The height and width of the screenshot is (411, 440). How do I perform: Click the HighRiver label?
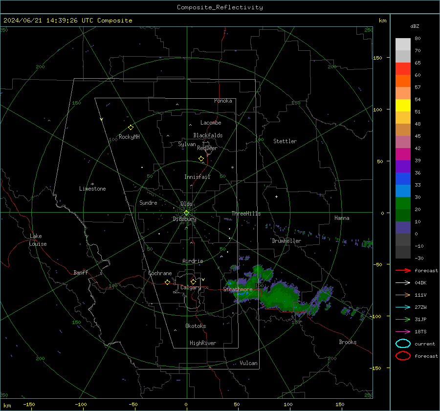[x=203, y=343]
